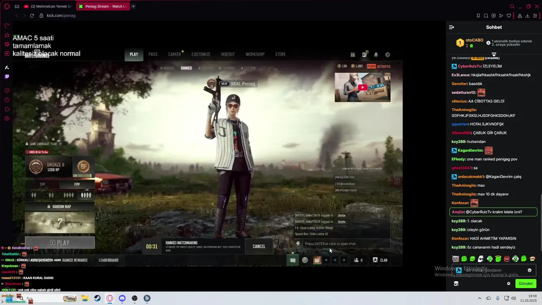
Task: Open volume control in system tray
Action: 513,298
